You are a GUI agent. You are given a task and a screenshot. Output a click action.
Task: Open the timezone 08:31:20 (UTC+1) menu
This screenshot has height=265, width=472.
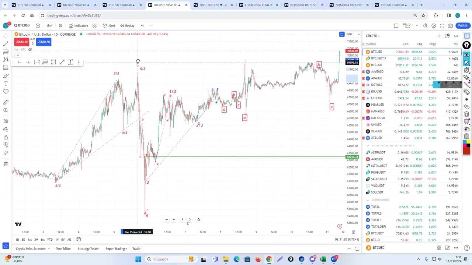[x=347, y=240]
